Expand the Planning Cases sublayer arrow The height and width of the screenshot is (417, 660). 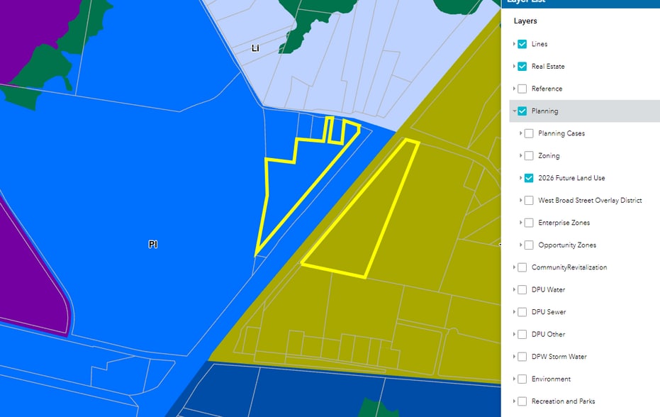(521, 133)
